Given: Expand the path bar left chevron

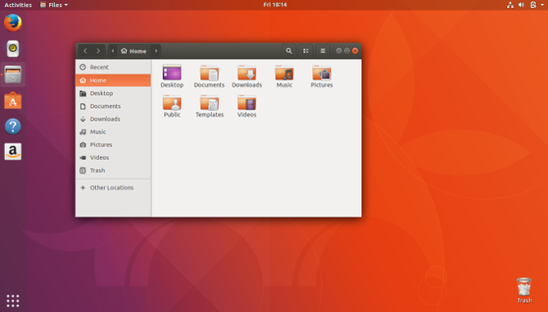Looking at the screenshot, I should point(112,51).
